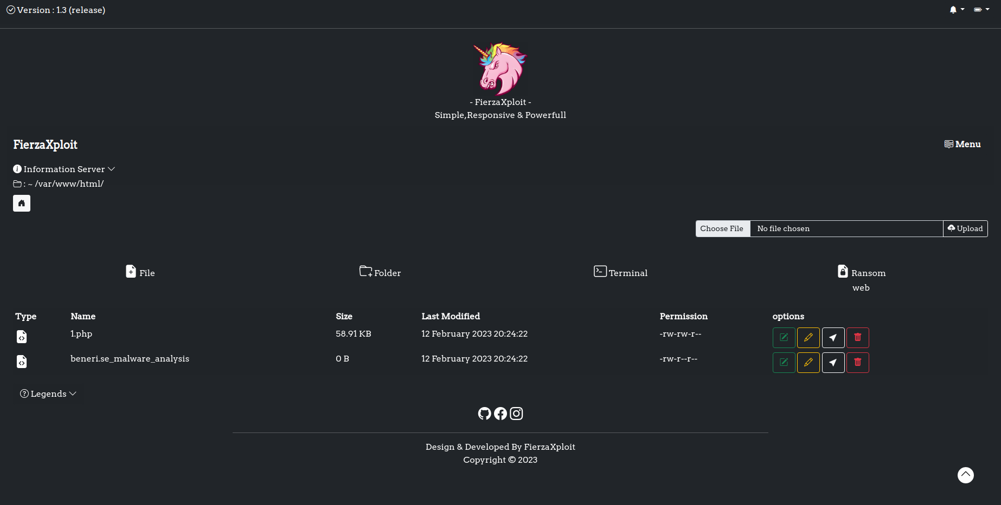Click the Last Modified column header

click(451, 316)
